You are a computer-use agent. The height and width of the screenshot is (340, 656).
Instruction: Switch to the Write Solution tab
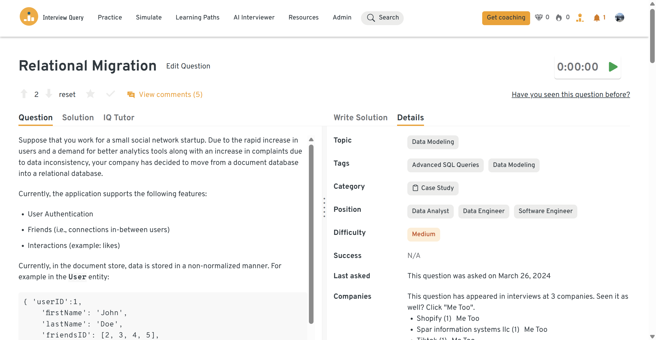click(x=360, y=117)
